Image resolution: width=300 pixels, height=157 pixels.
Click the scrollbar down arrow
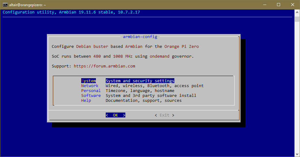coord(297,154)
